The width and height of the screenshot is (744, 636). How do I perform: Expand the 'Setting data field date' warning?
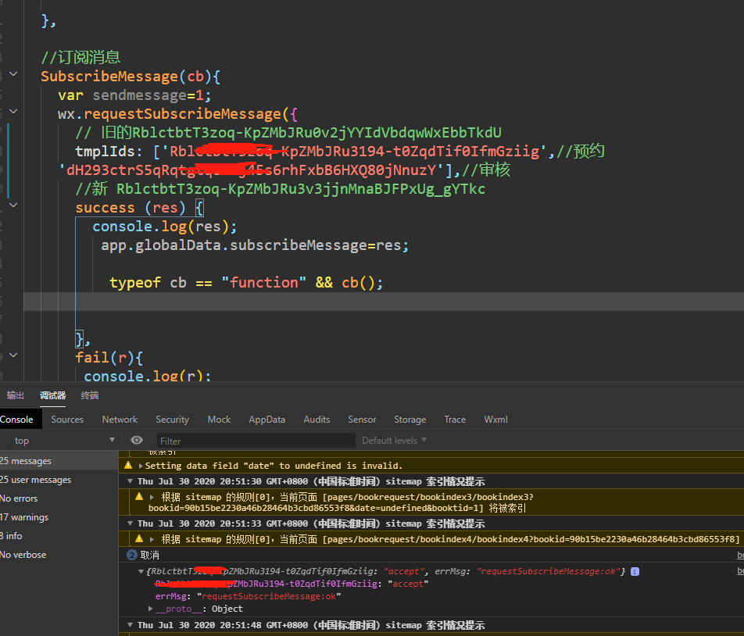[141, 466]
